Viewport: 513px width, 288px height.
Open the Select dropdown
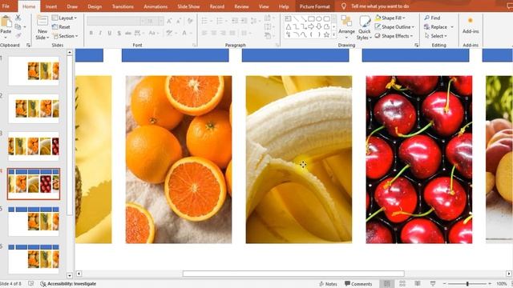coord(436,36)
